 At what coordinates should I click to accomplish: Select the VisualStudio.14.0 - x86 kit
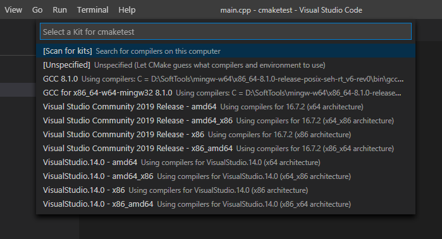pyautogui.click(x=226, y=190)
